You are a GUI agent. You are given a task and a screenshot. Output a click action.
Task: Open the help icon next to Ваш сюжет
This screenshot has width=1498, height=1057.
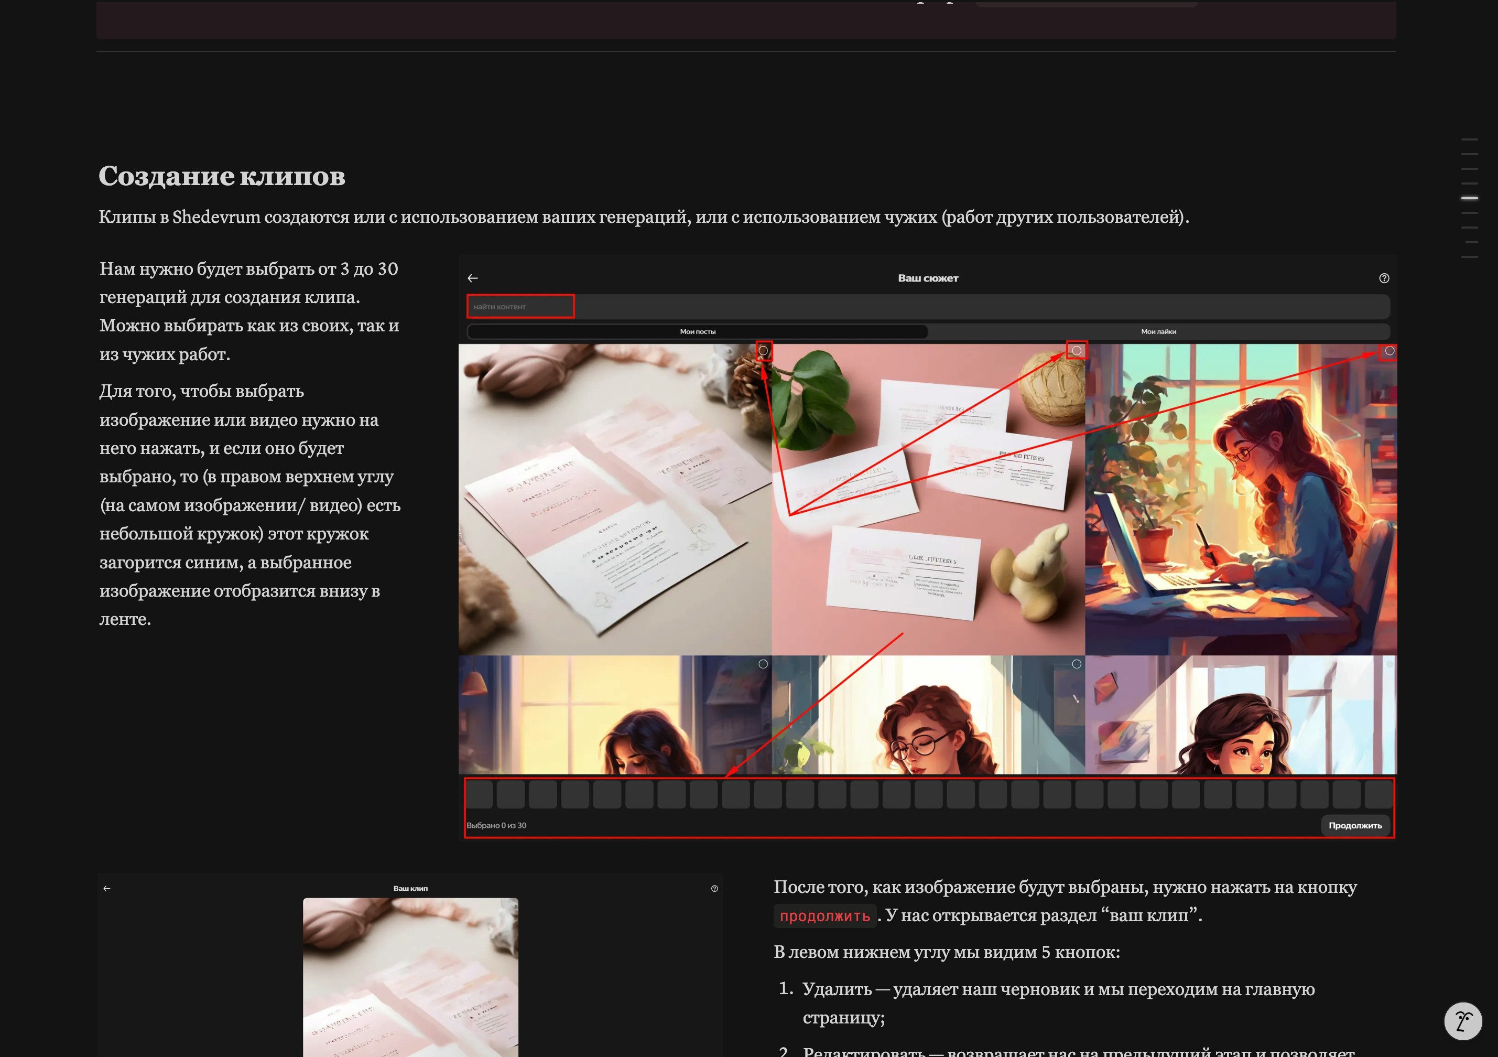click(1384, 278)
